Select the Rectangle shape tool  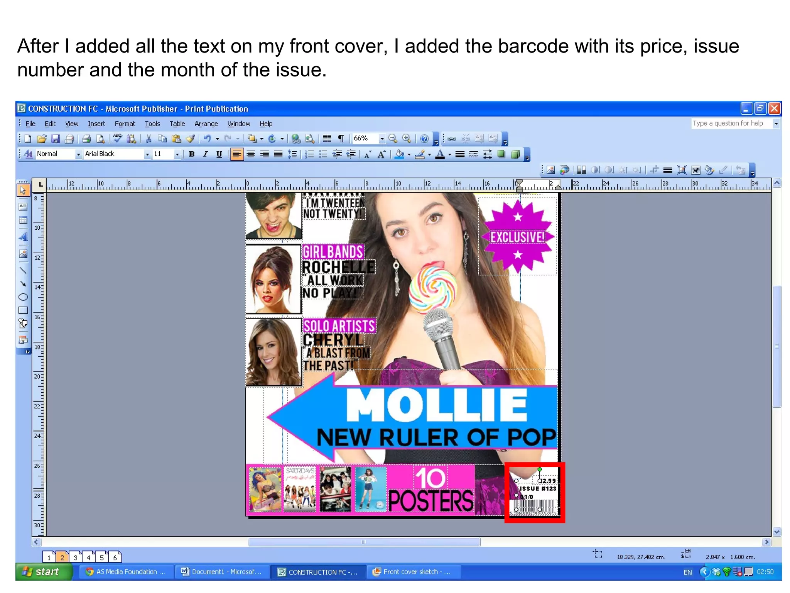coord(23,310)
